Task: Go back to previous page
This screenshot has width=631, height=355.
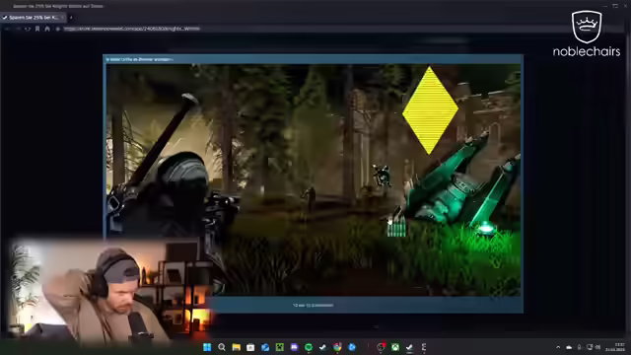Action: point(7,29)
